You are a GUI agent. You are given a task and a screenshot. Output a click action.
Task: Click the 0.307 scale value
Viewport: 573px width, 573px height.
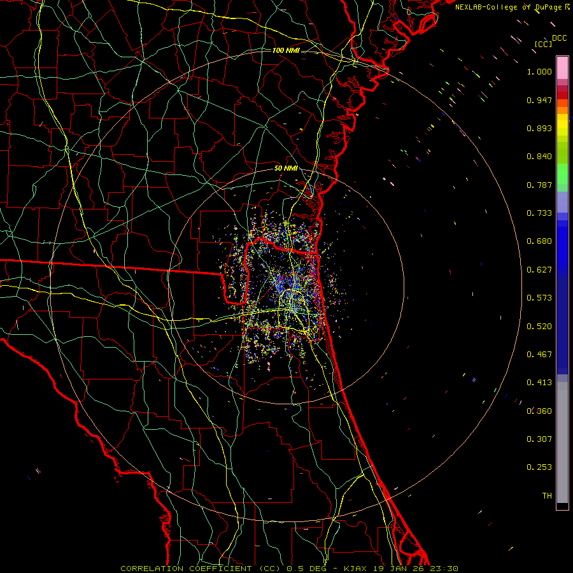coord(539,439)
